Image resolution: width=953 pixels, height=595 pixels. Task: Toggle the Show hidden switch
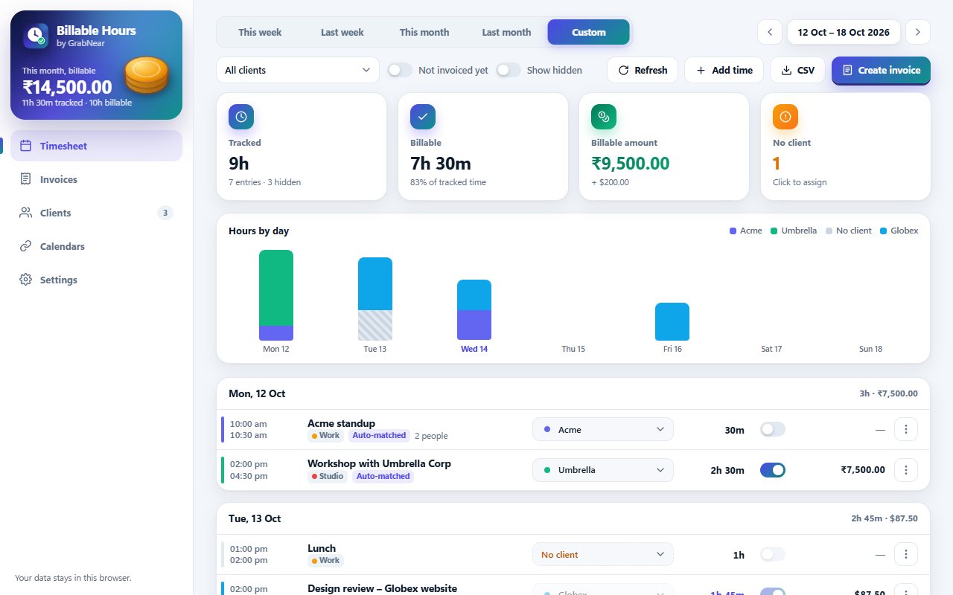tap(509, 70)
